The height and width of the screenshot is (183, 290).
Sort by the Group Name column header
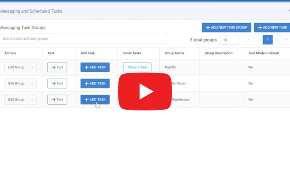tap(175, 53)
